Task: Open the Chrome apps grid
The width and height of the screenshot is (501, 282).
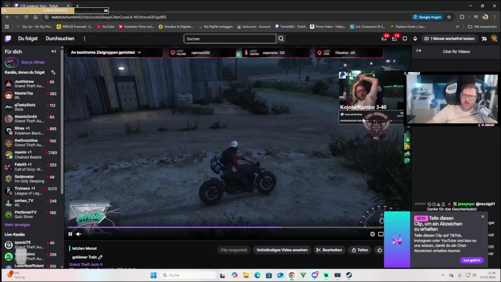Action: pyautogui.click(x=7, y=27)
